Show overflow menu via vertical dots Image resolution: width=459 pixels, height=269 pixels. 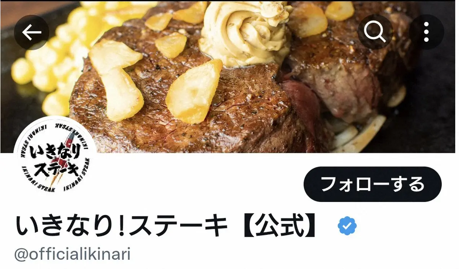tap(426, 33)
